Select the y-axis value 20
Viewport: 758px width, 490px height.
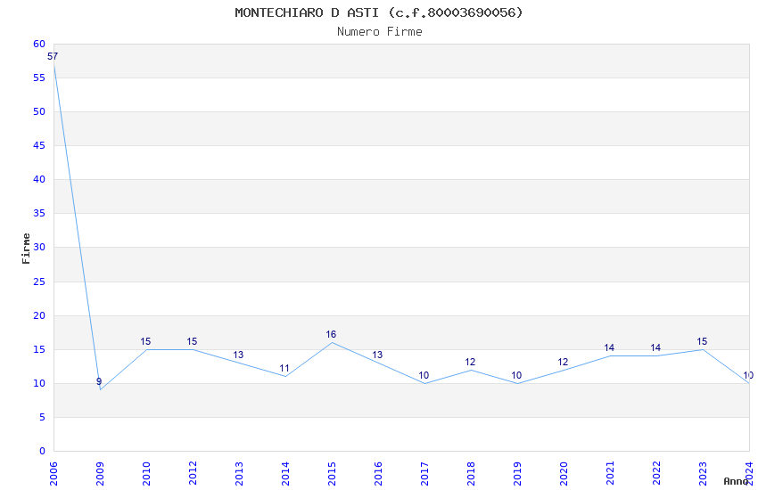click(x=39, y=315)
